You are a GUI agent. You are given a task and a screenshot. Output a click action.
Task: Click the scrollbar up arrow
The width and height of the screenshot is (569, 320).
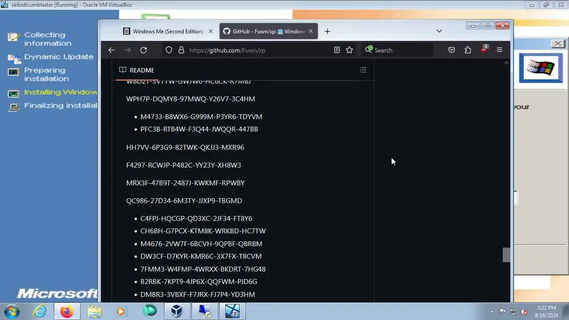click(506, 63)
